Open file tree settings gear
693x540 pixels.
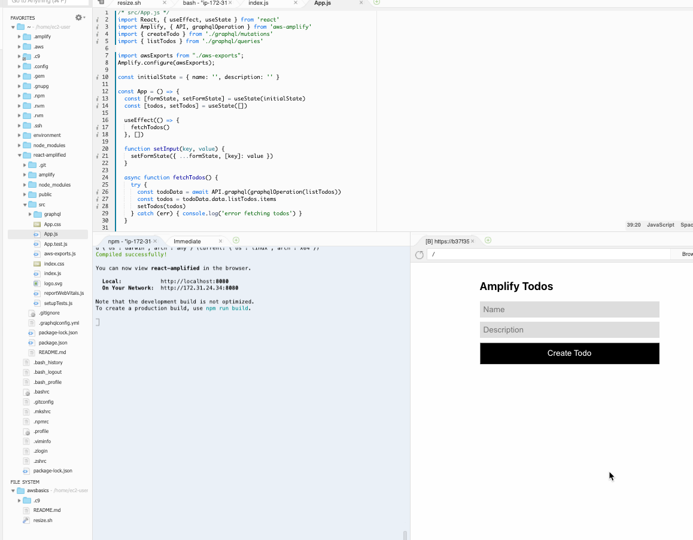79,18
